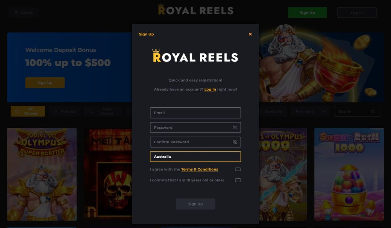Open the New Games tab
Image resolution: width=391 pixels, height=228 pixels.
click(x=103, y=111)
